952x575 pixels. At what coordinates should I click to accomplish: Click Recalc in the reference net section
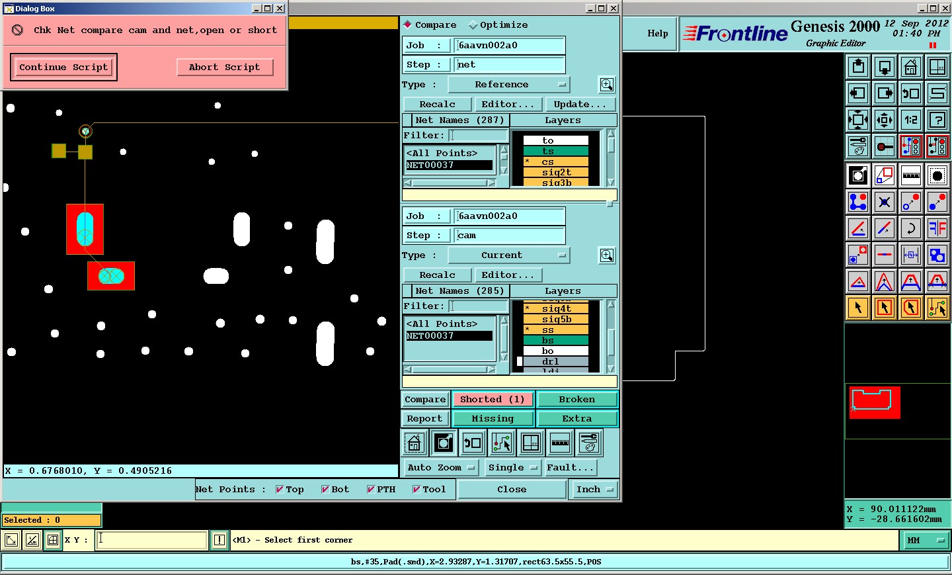tap(437, 104)
